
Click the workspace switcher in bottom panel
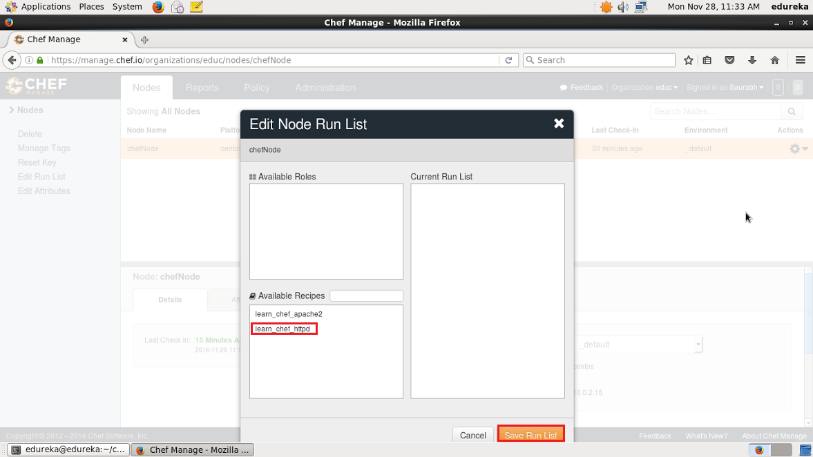click(x=770, y=449)
